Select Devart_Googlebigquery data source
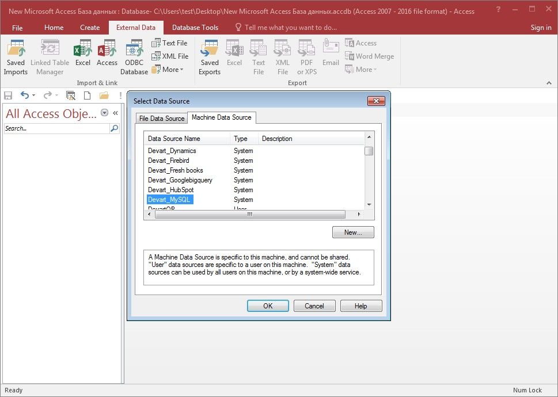Image resolution: width=558 pixels, height=397 pixels. click(180, 180)
